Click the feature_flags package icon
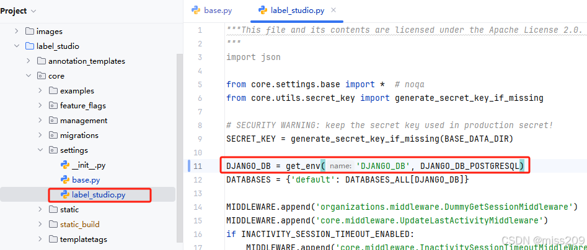This screenshot has height=250, width=587. coord(53,106)
